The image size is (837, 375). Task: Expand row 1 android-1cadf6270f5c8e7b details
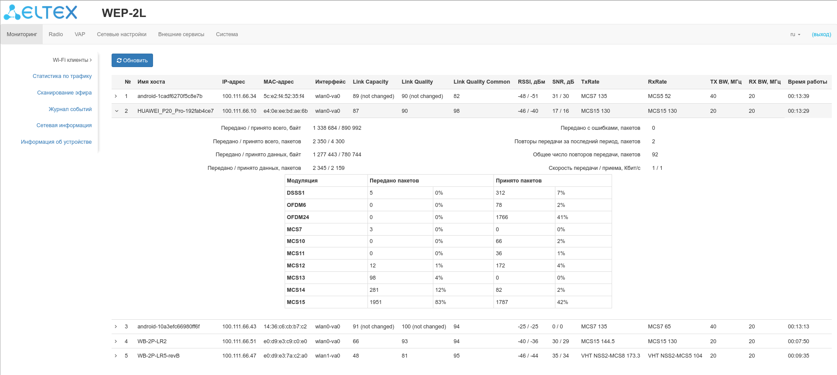[x=116, y=96]
